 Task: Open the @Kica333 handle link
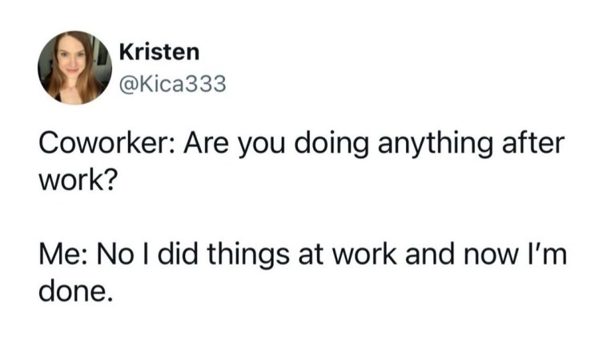coord(172,82)
